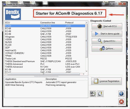Open help with blue question mark icon
The image size is (130, 109).
point(121,94)
